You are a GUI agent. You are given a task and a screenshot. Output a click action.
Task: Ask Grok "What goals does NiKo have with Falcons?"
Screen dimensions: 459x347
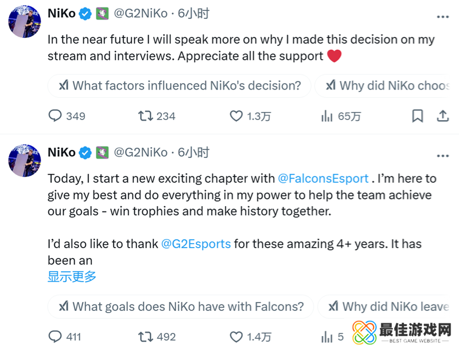(x=181, y=307)
